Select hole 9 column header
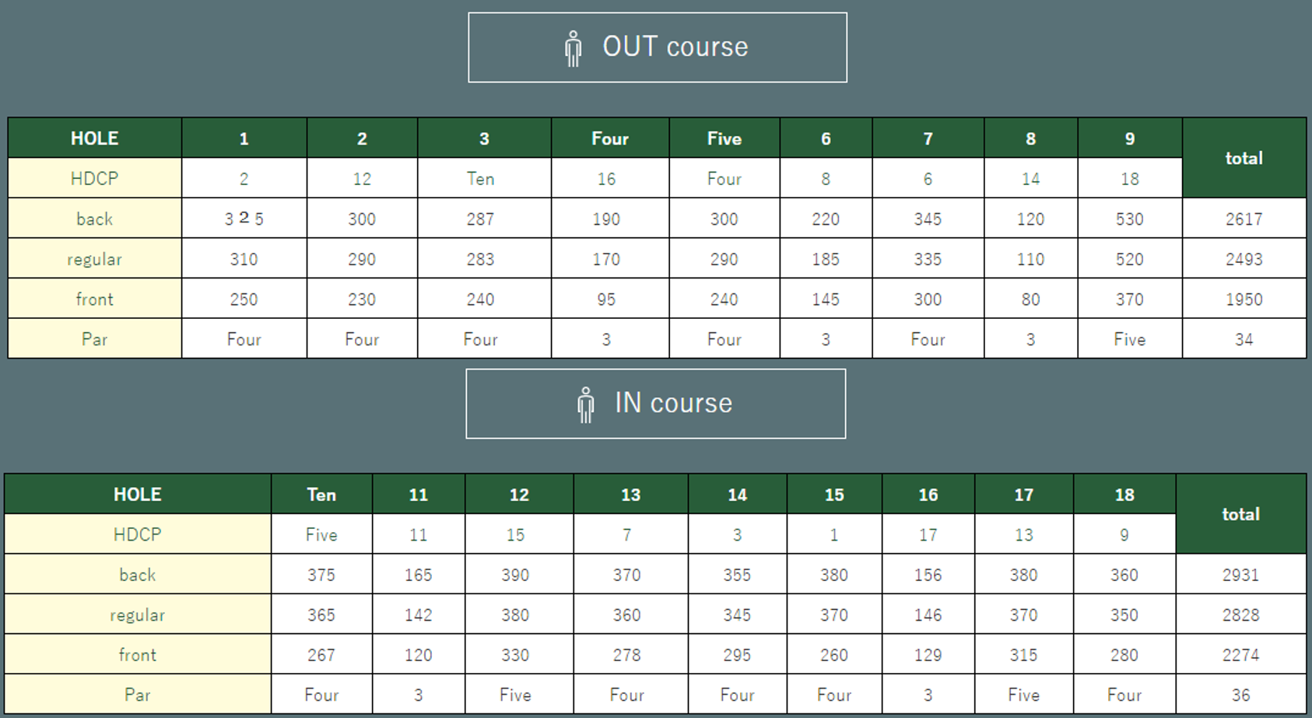This screenshot has width=1312, height=718. (1130, 138)
